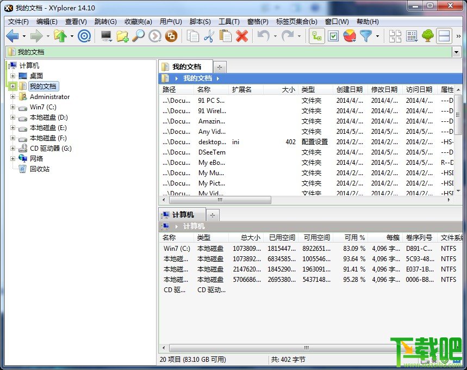The image size is (467, 370).
Task: Select 本地磁盘 (E:) in folder tree
Action: coord(48,128)
